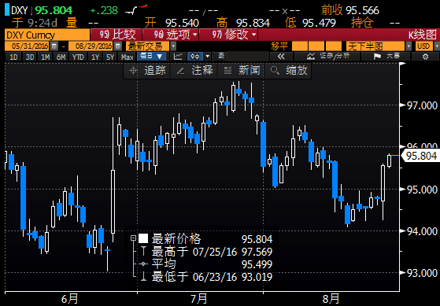Select candlestick chart type icon

195,57
